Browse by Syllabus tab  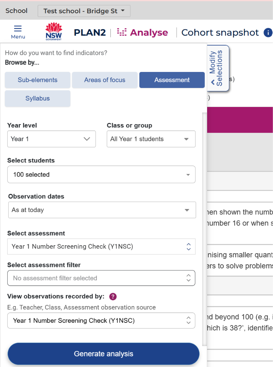(x=37, y=99)
